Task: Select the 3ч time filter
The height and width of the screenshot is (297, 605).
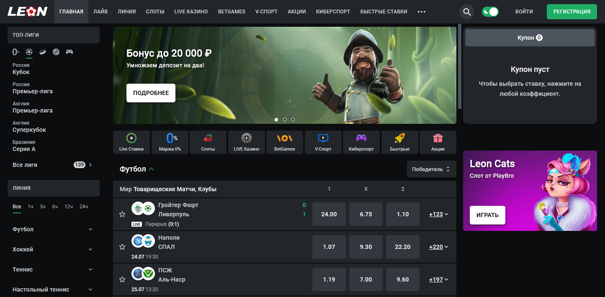Action: (43, 207)
